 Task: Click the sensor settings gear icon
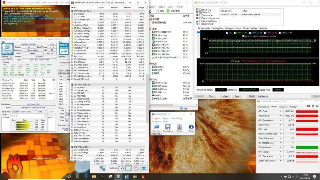click(136, 168)
